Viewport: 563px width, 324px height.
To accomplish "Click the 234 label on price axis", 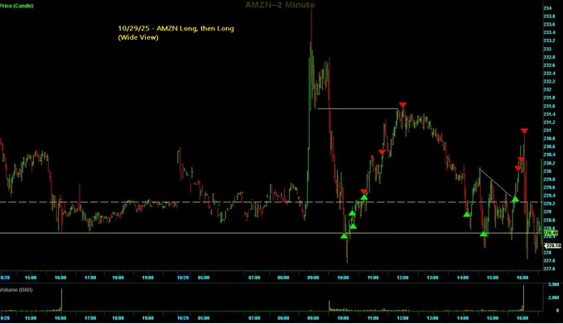I will point(547,8).
